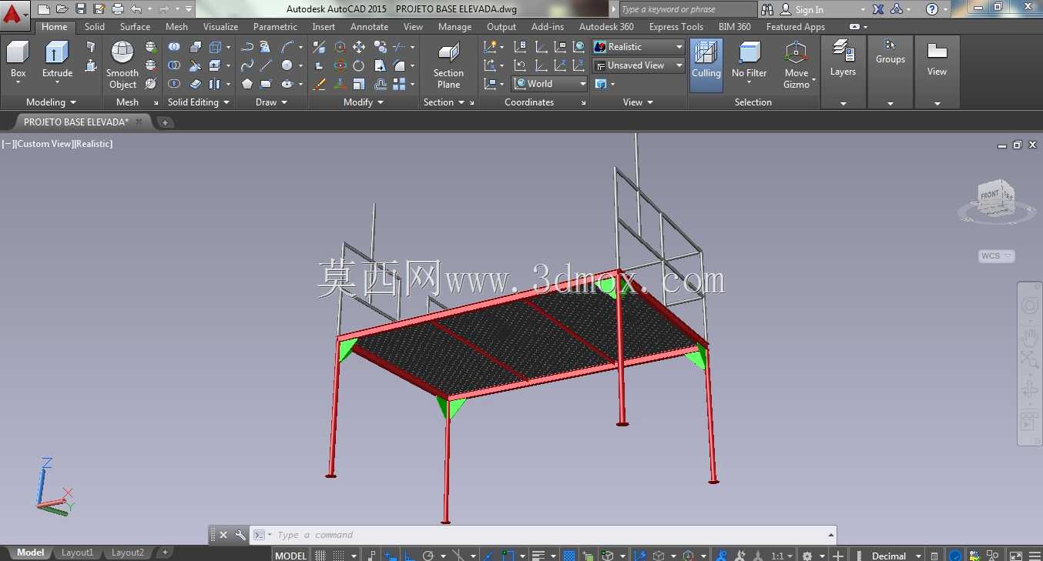The width and height of the screenshot is (1043, 561).
Task: Open the Realistic visual style dropdown
Action: point(639,47)
